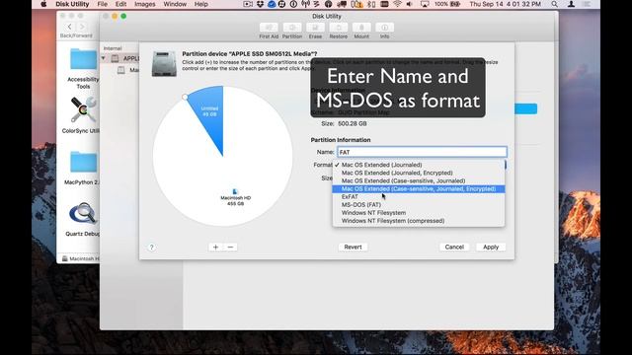Select the Macintosh volume under APPLE disk
632x355 pixels.
128,70
